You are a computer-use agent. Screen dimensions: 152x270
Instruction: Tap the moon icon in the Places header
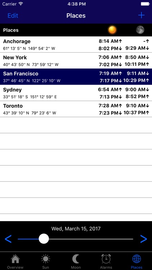click(x=140, y=30)
